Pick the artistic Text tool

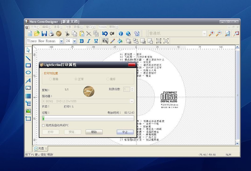click(28, 80)
